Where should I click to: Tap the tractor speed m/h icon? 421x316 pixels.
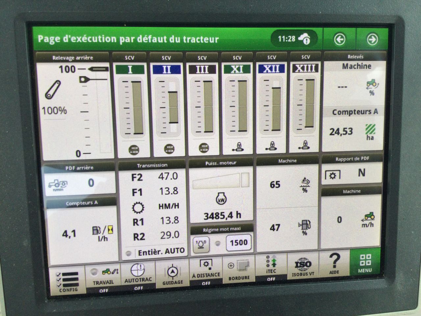(368, 220)
